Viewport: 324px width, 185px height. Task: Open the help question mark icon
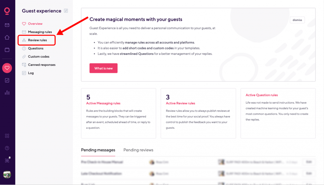(7, 148)
